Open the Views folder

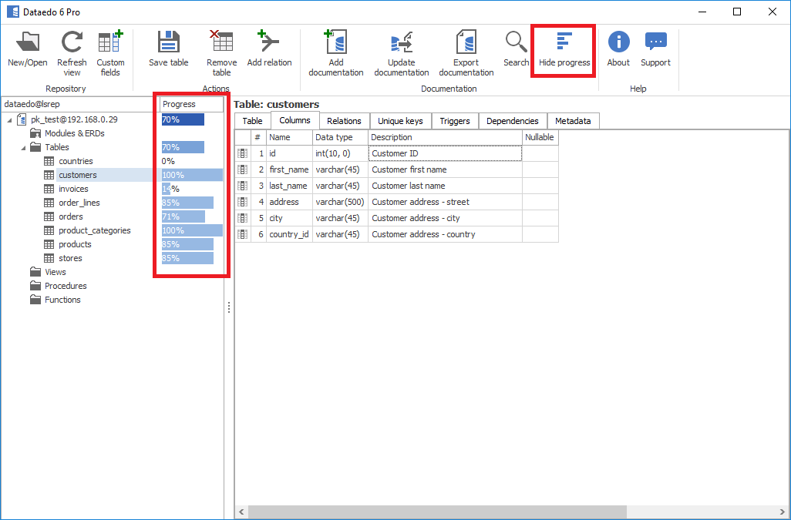tap(55, 272)
